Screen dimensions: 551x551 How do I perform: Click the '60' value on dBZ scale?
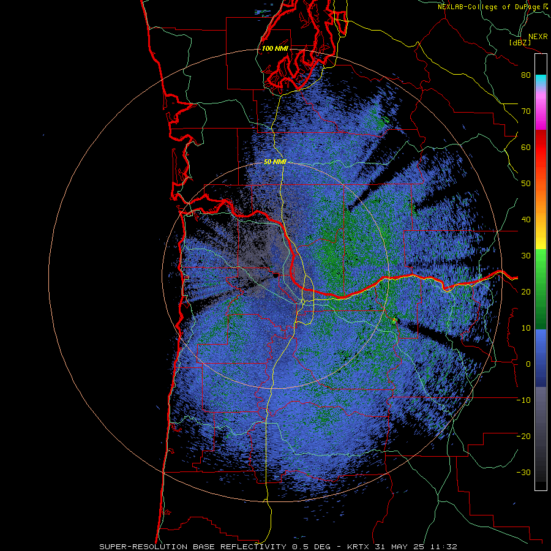coord(526,147)
